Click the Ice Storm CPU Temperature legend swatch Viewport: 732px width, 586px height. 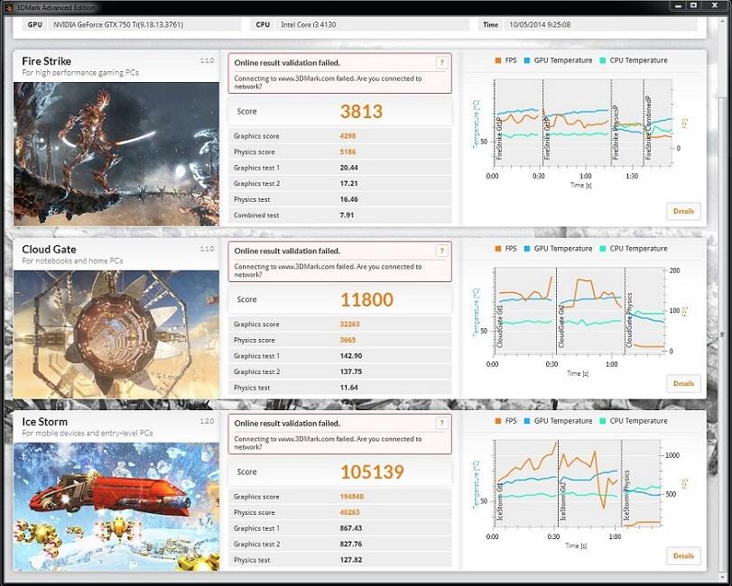[603, 421]
